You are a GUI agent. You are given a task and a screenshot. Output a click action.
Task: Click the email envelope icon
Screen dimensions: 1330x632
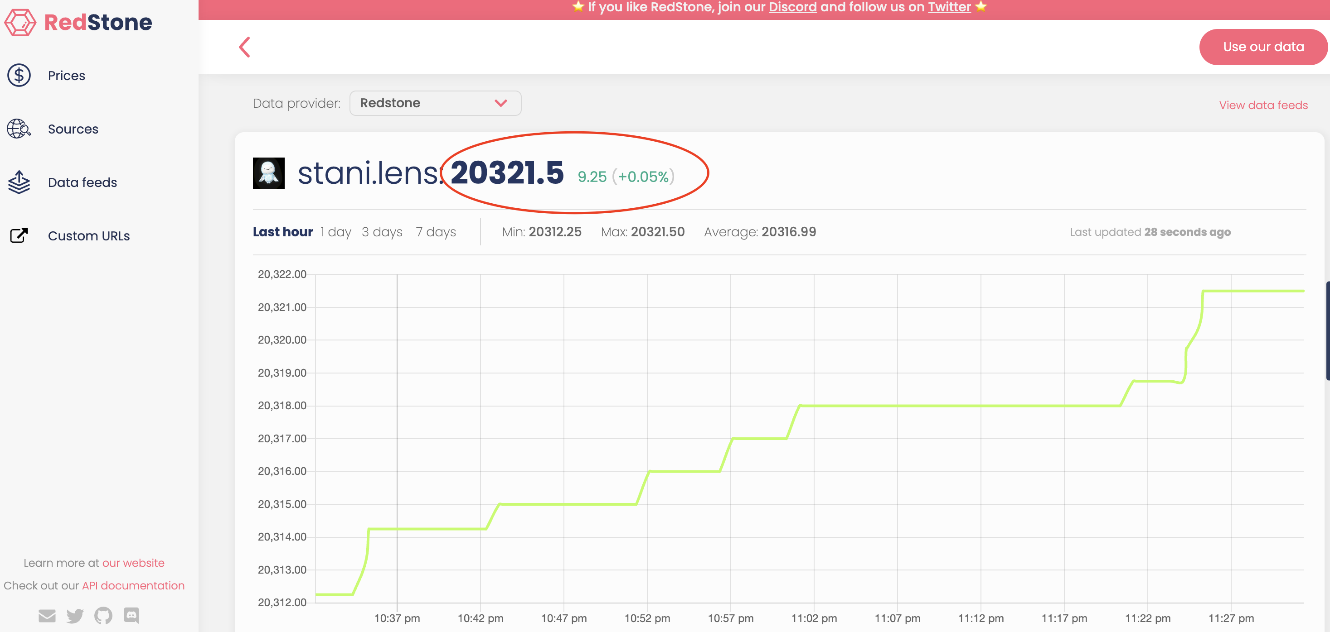(47, 616)
